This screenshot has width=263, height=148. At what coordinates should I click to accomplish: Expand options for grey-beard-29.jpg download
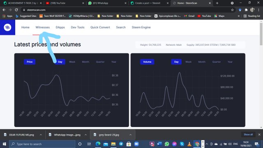point(131,135)
